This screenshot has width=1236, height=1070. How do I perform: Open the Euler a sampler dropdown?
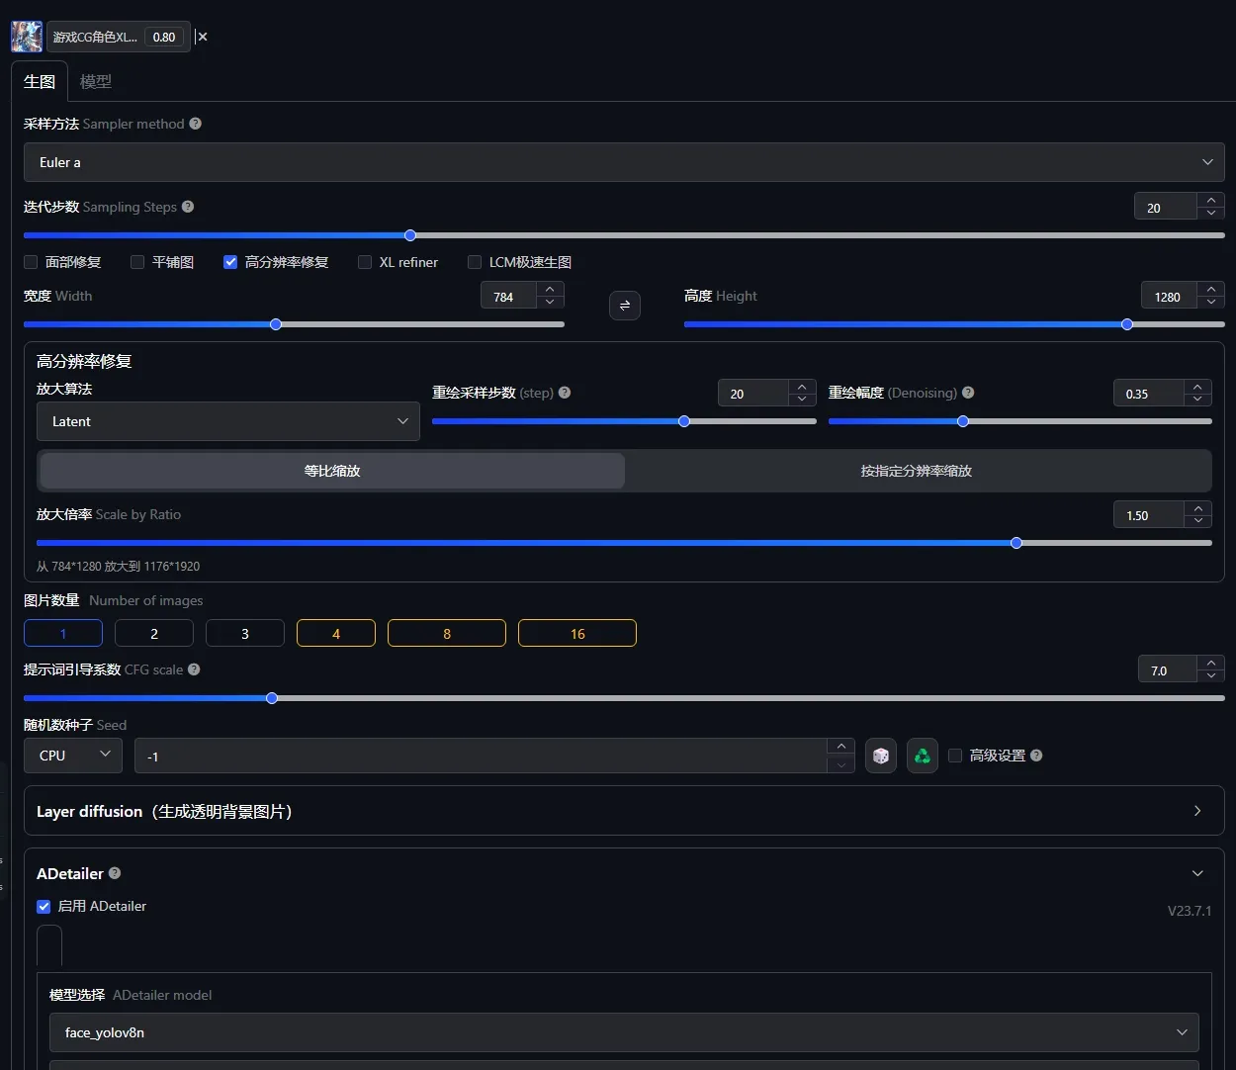click(x=623, y=162)
